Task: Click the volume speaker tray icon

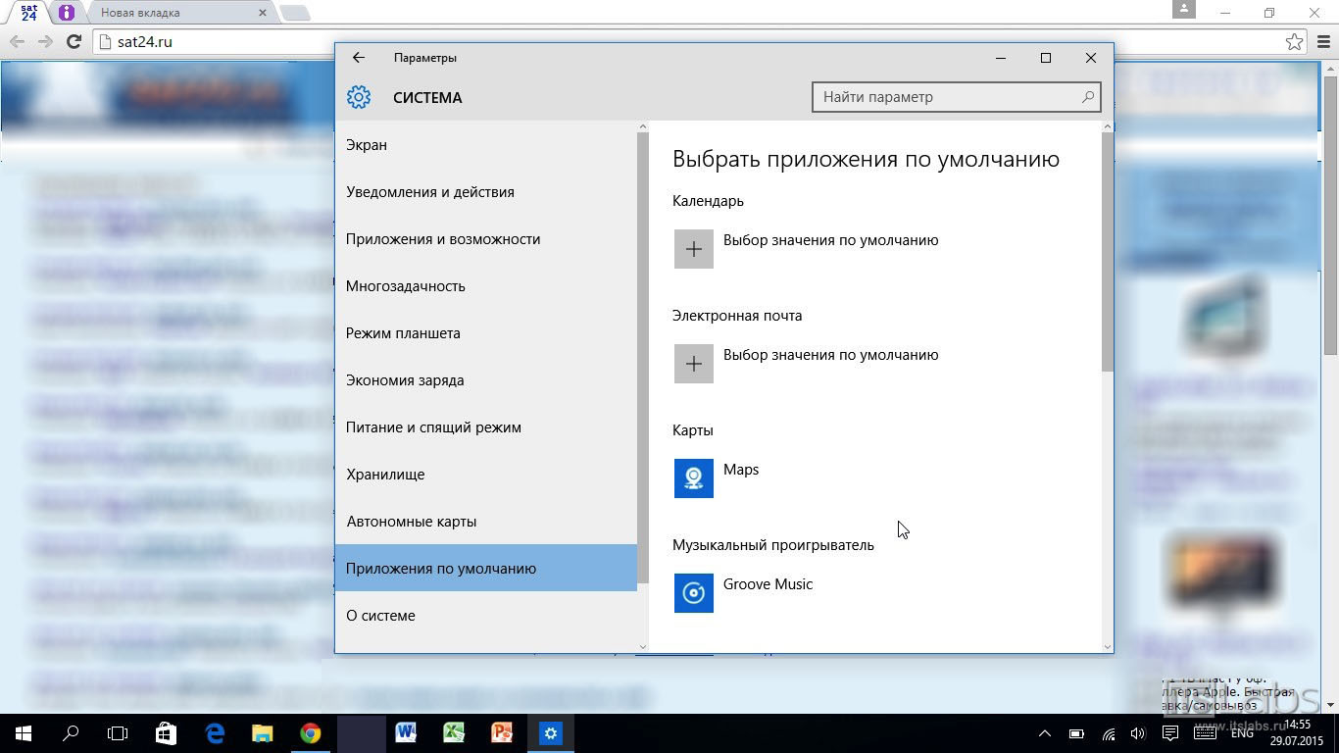Action: (1138, 733)
